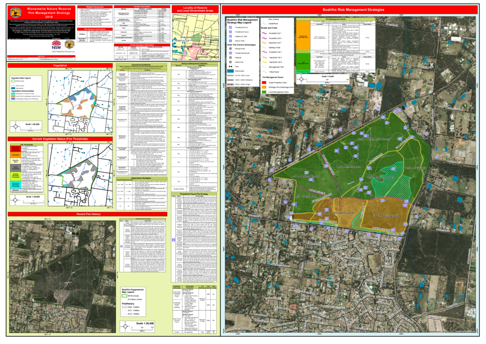
Task: Click the Wianamatta Nature Reserve title text
Action: [x=49, y=9]
